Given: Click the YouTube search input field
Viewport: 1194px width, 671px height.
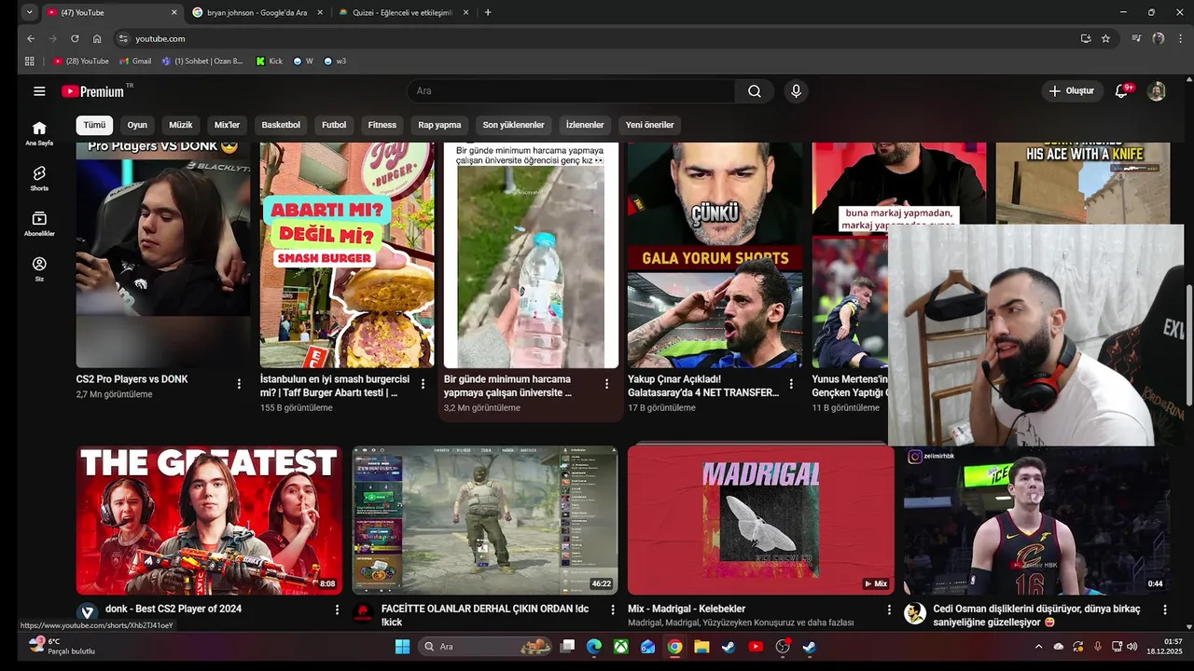Looking at the screenshot, I should click(571, 91).
